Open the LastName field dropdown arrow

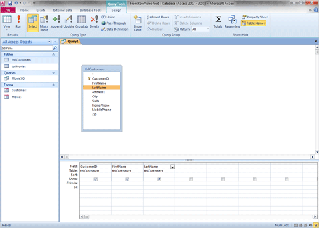click(172, 167)
